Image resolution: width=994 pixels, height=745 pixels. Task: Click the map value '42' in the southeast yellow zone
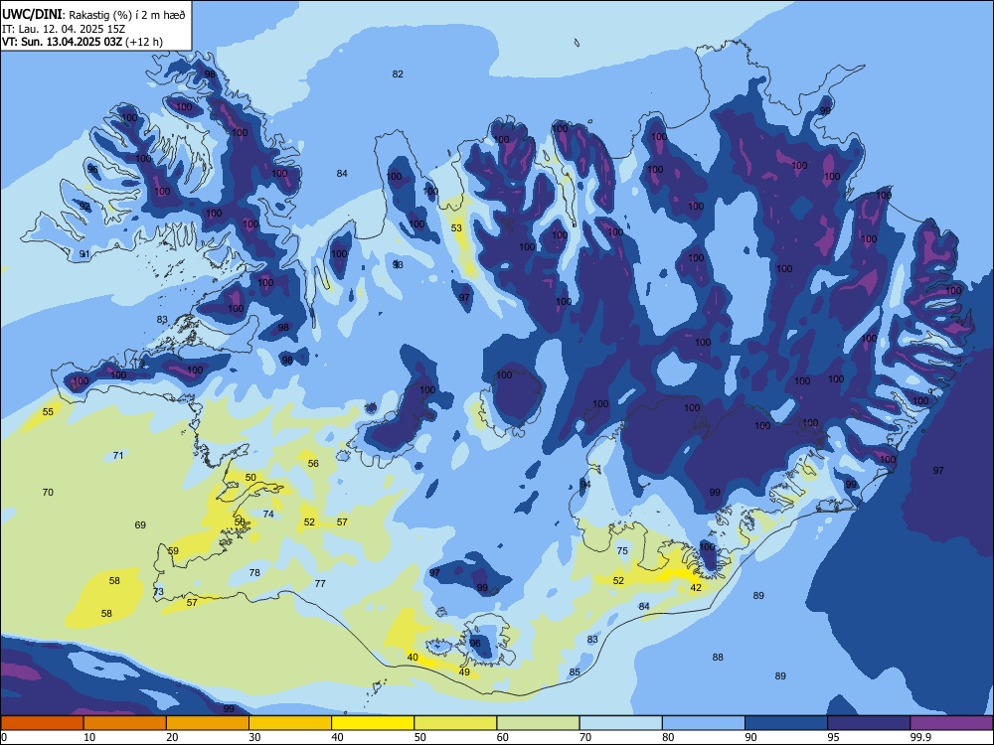[x=696, y=588]
